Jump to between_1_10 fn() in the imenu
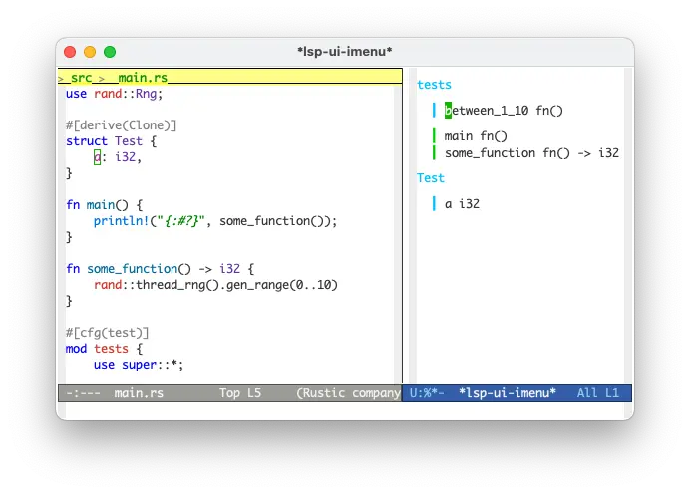 click(504, 111)
